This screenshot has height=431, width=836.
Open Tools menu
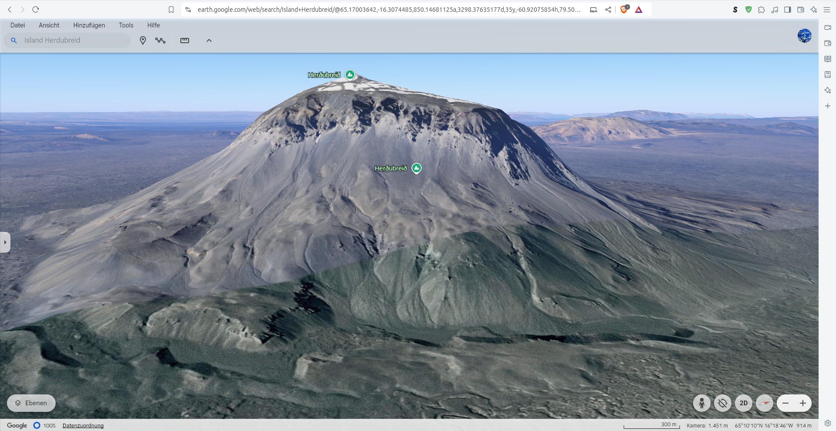(126, 25)
